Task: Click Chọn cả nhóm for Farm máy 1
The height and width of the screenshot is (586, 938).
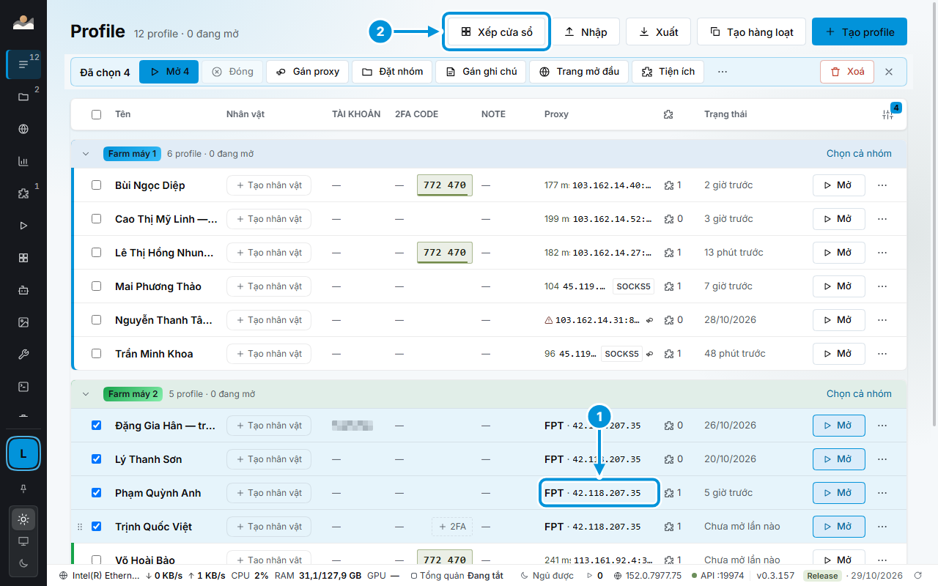Action: coord(859,154)
